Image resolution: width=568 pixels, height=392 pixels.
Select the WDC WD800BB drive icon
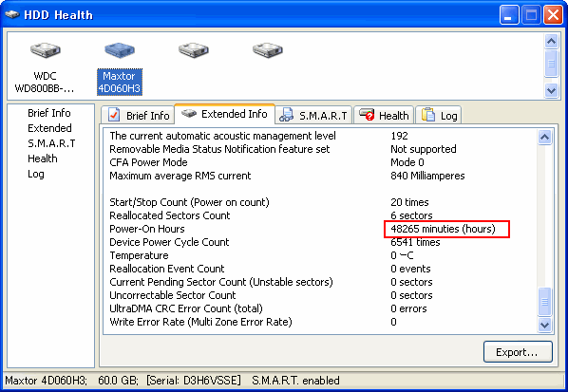[x=45, y=50]
